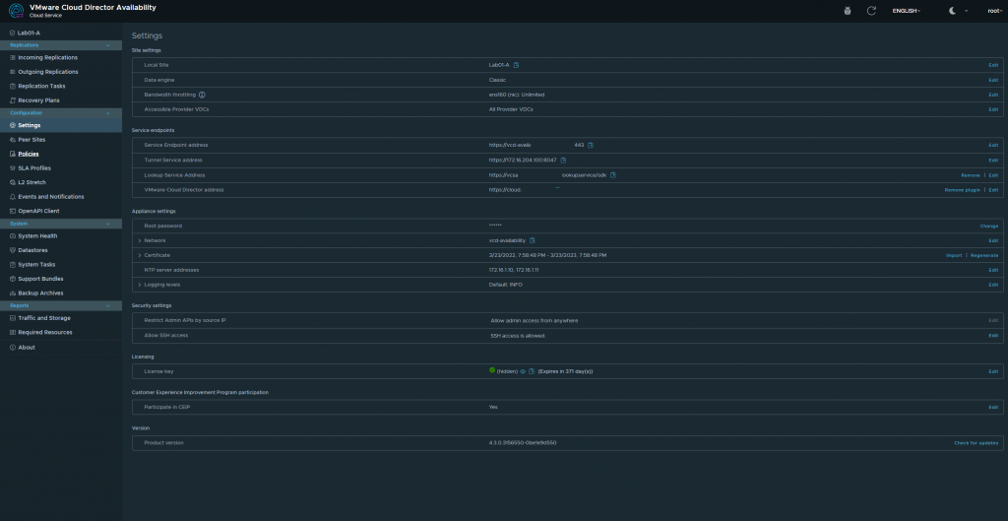Collapse the Reports sidebar section
Screen dimensions: 1008x521
[x=108, y=306]
